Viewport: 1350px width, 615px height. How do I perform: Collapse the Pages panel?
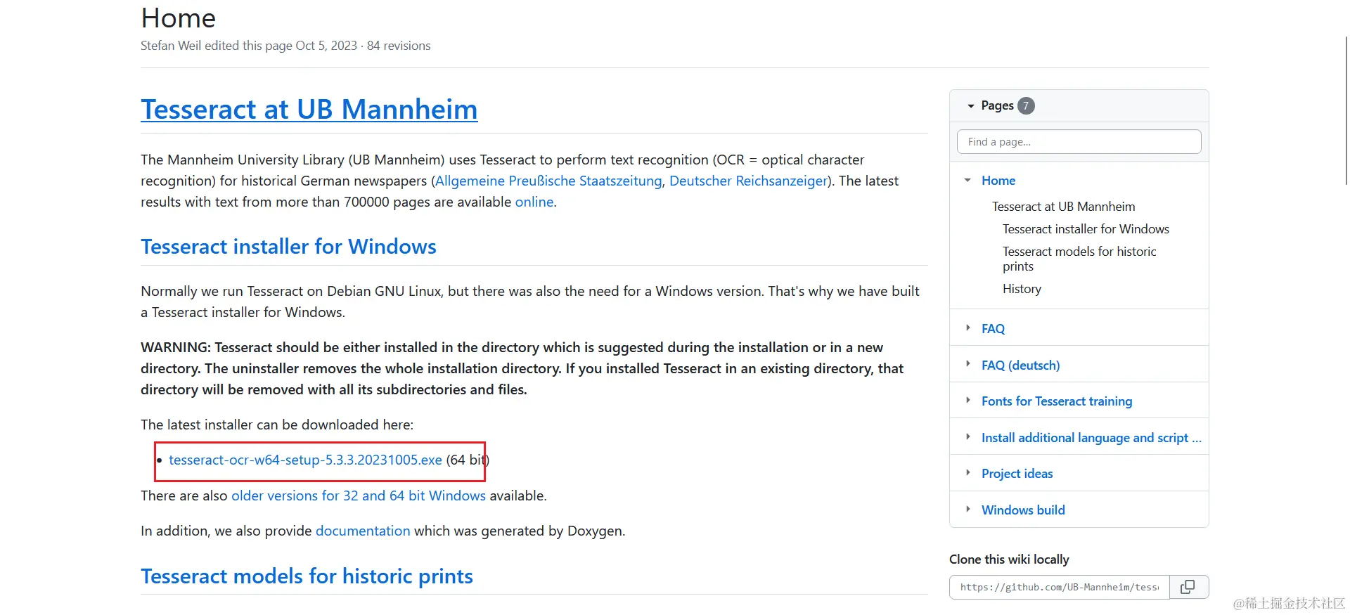971,105
